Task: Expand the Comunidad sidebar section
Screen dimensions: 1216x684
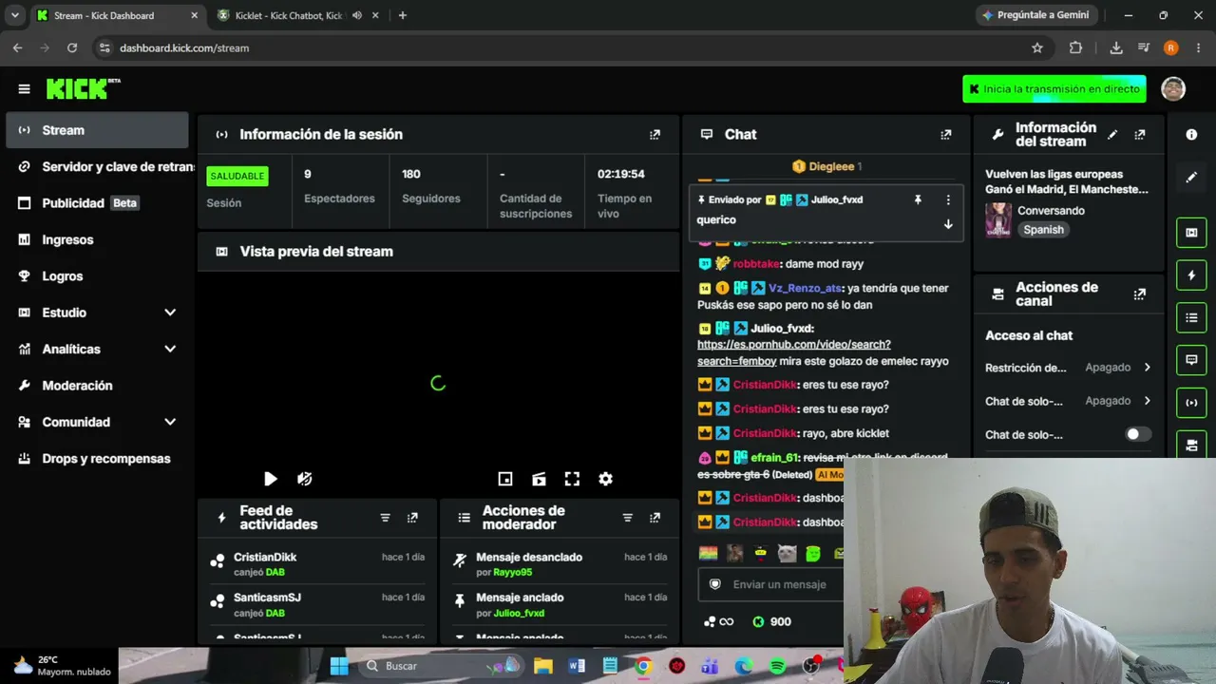Action: pyautogui.click(x=170, y=422)
